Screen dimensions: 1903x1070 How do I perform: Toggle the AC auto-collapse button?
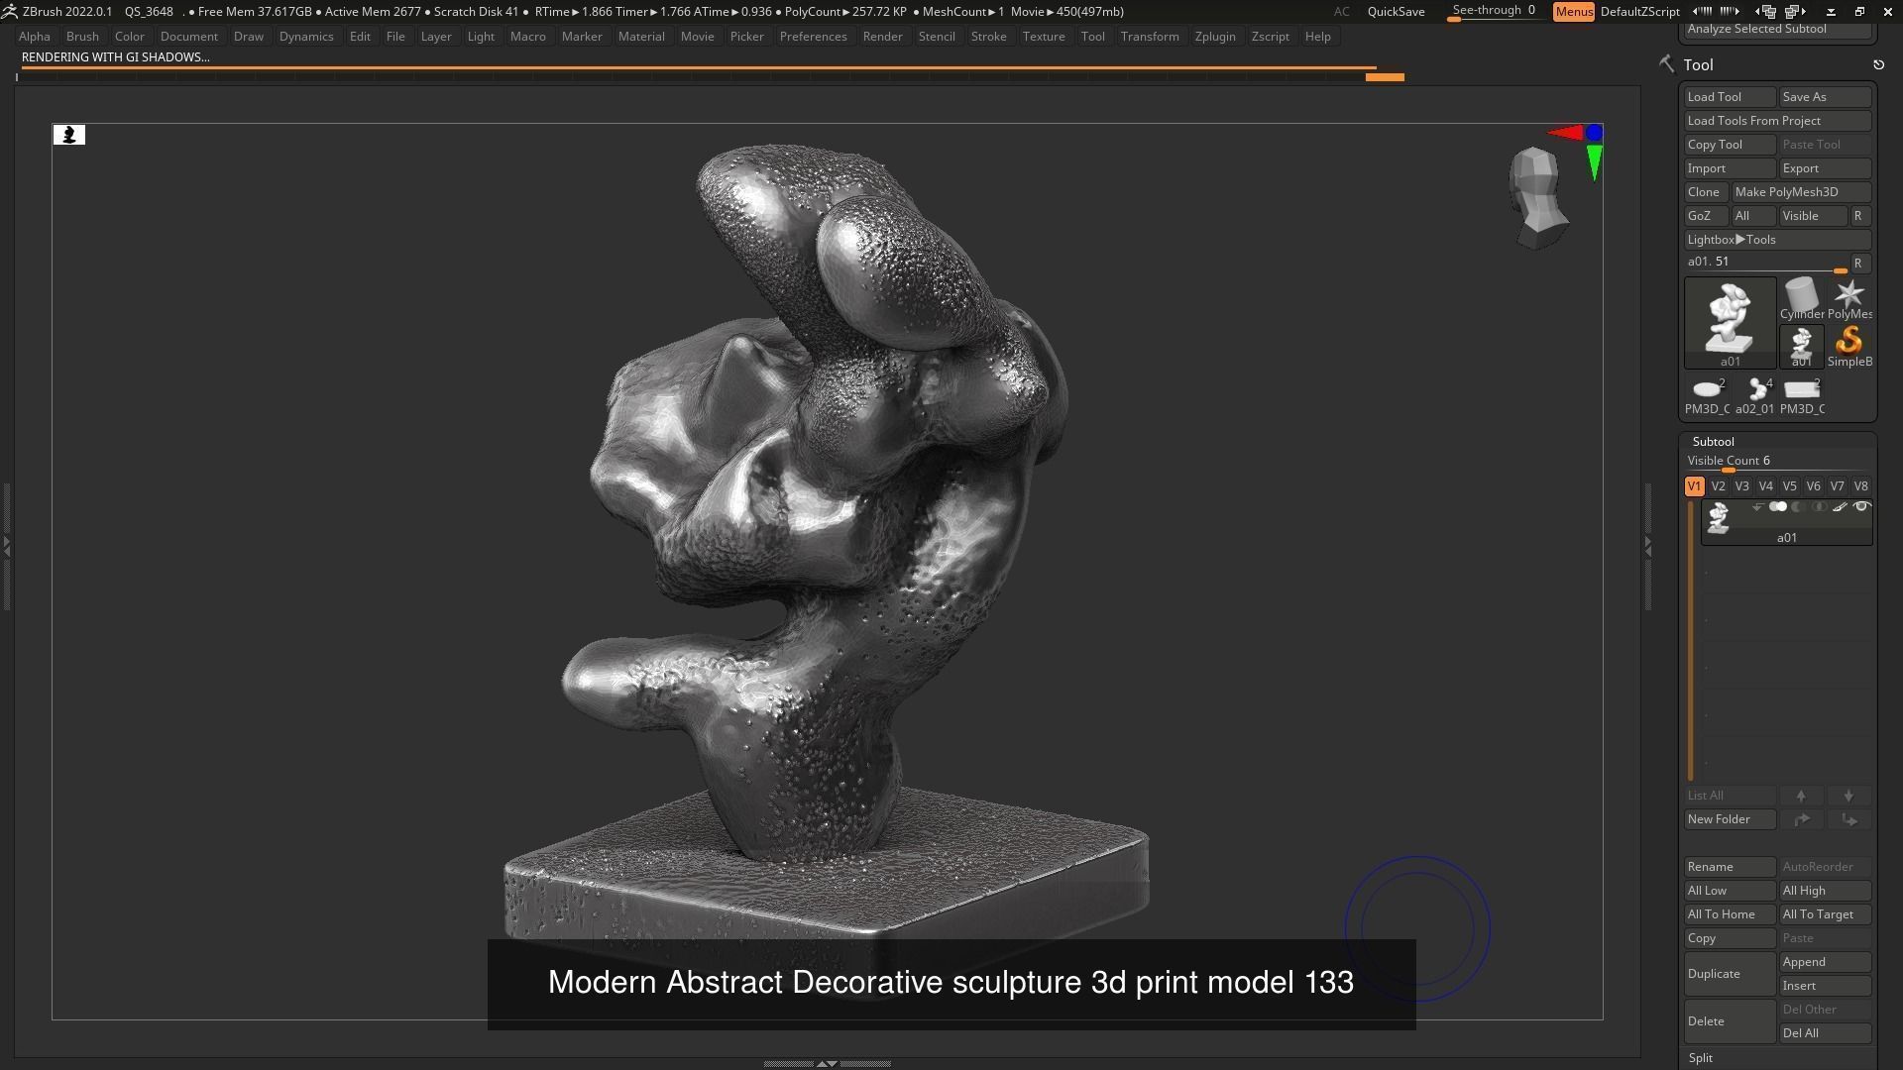point(1341,12)
